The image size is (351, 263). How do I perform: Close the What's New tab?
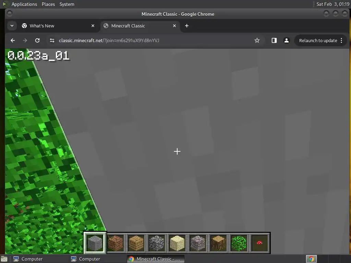point(93,26)
